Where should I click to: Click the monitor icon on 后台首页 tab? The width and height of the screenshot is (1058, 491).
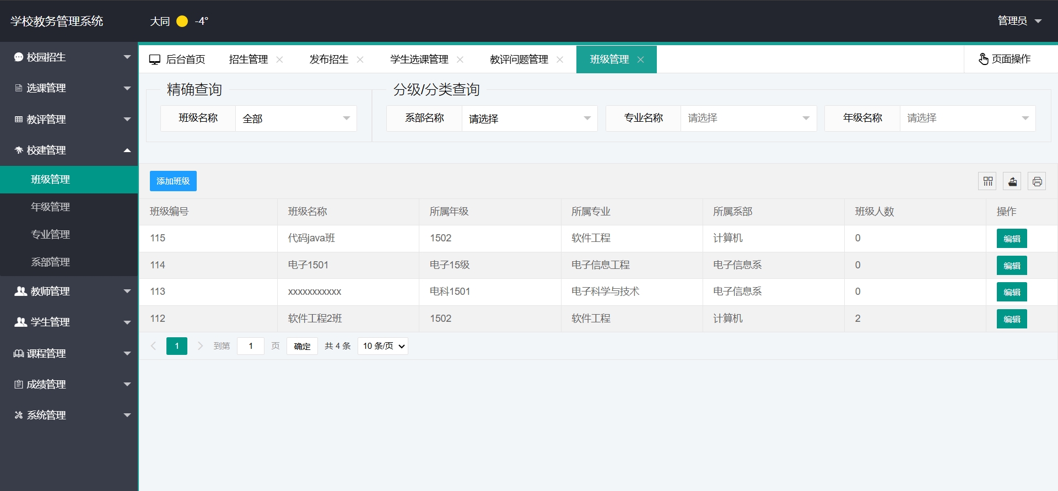click(155, 60)
